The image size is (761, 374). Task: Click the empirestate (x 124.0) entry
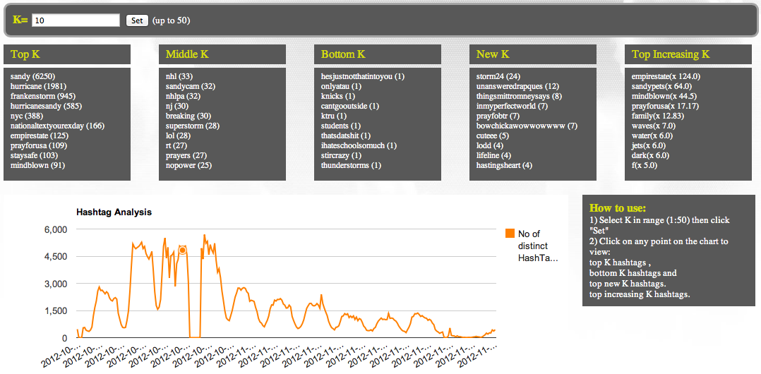(x=666, y=76)
